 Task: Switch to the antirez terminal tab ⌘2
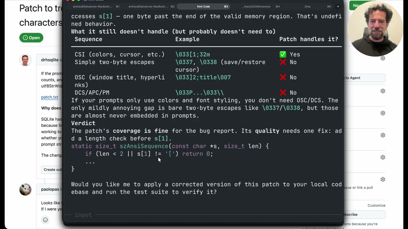[x=151, y=6]
